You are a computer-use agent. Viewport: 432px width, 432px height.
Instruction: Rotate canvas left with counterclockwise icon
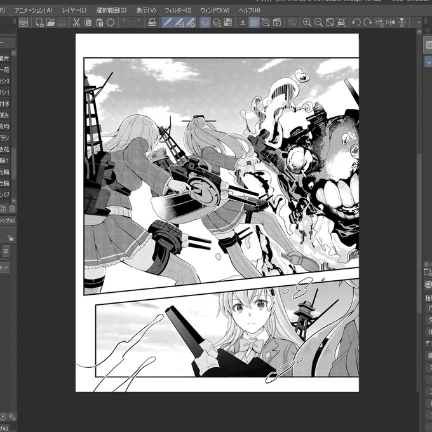pyautogui.click(x=356, y=22)
